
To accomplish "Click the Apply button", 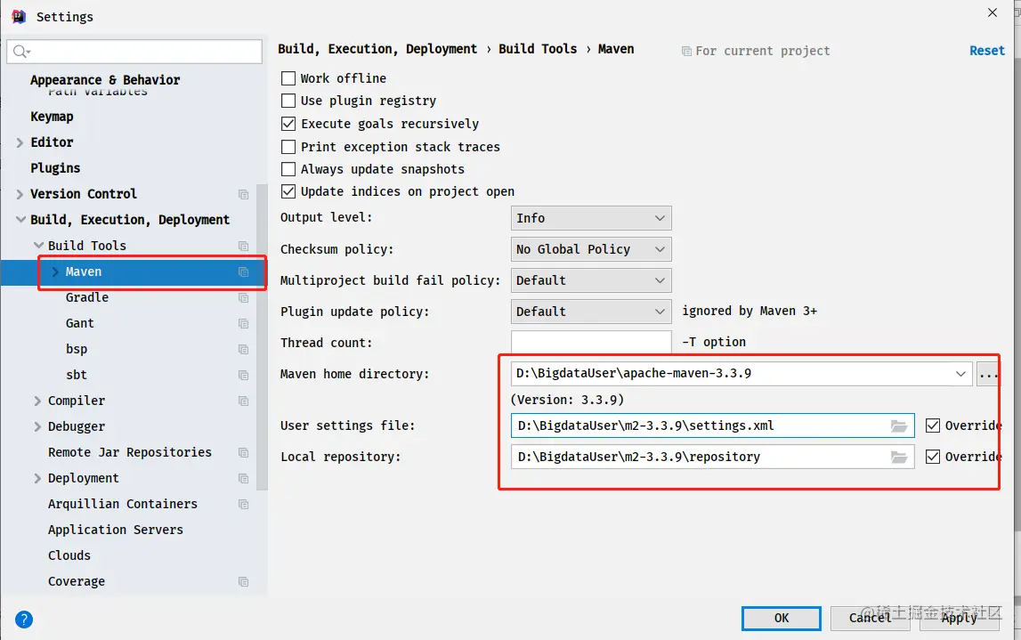I will tap(960, 618).
